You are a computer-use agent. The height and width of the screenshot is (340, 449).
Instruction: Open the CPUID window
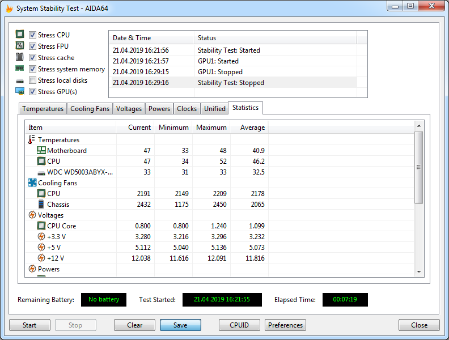pyautogui.click(x=239, y=325)
